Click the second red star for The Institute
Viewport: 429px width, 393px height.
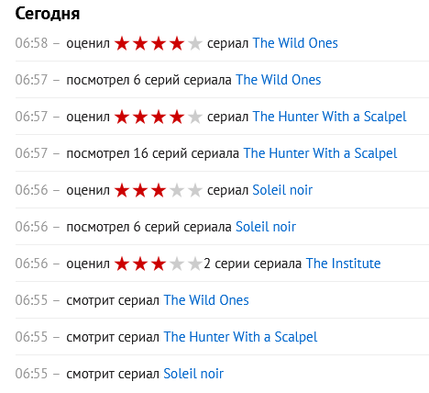click(x=140, y=264)
